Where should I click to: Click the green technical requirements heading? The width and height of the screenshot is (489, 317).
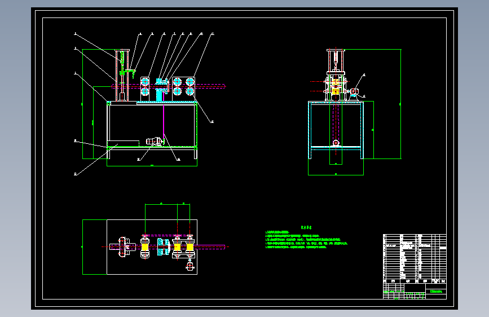[306, 227]
